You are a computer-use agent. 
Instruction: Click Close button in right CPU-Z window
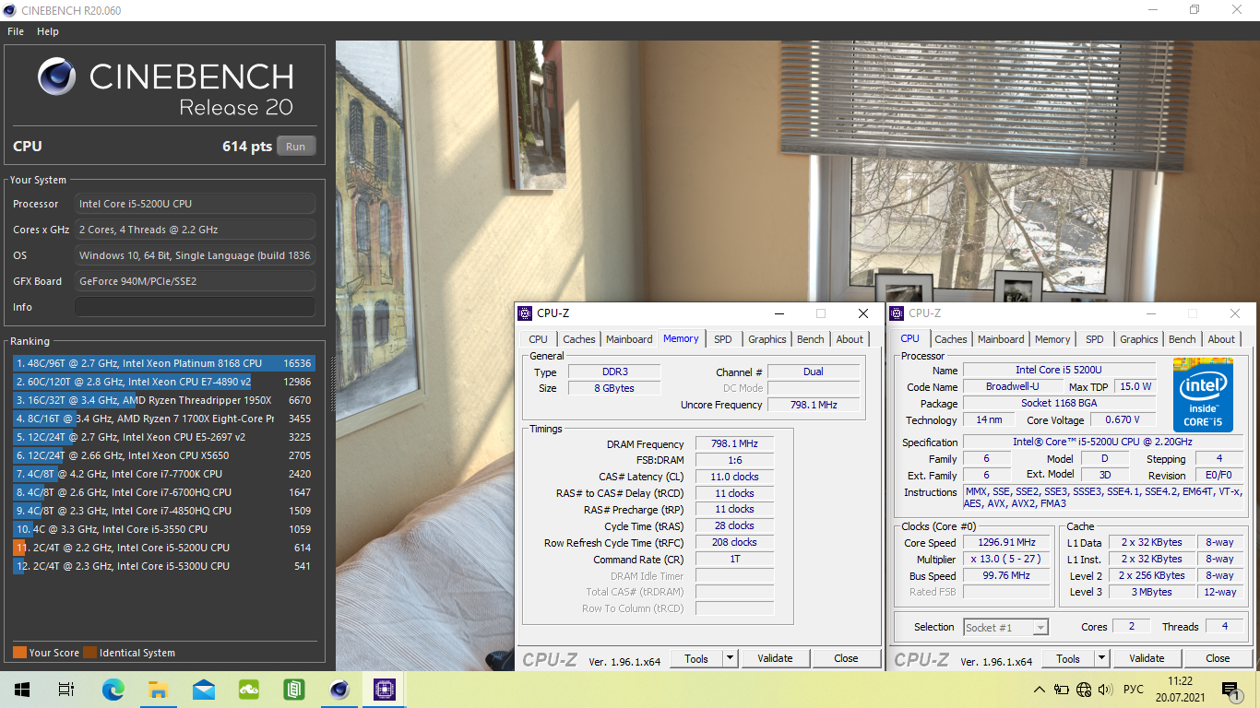(x=1218, y=658)
